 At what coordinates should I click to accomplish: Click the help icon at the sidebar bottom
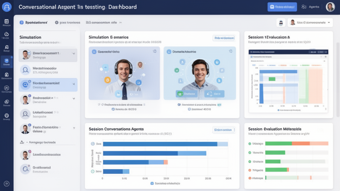click(x=6, y=183)
